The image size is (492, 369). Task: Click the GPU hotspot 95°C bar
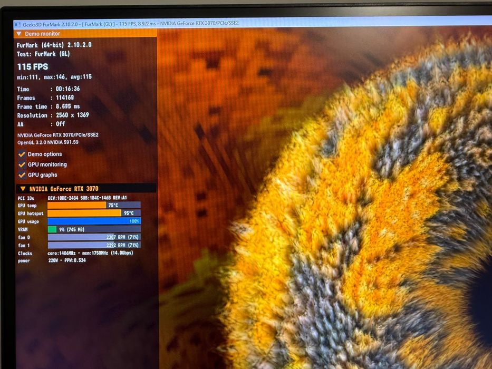click(94, 213)
